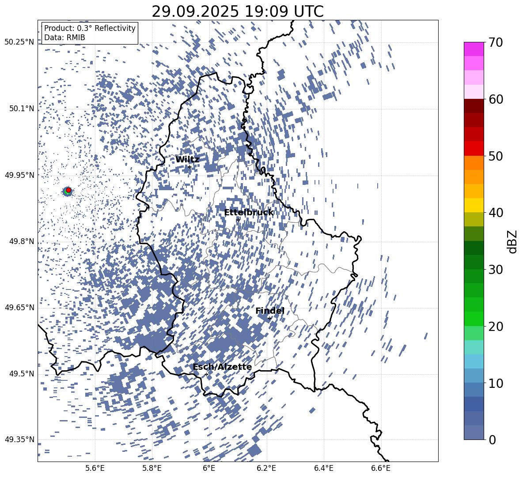Click the 40 value on colorbar
The width and height of the screenshot is (523, 477).
pos(496,213)
